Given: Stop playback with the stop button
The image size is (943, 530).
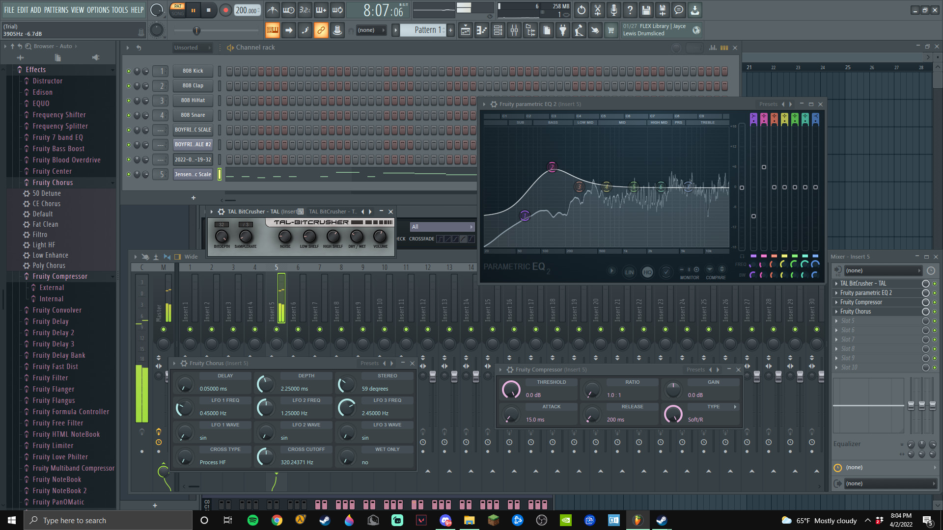Looking at the screenshot, I should [208, 10].
